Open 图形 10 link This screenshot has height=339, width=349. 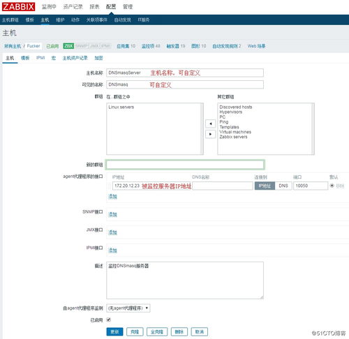pos(198,46)
